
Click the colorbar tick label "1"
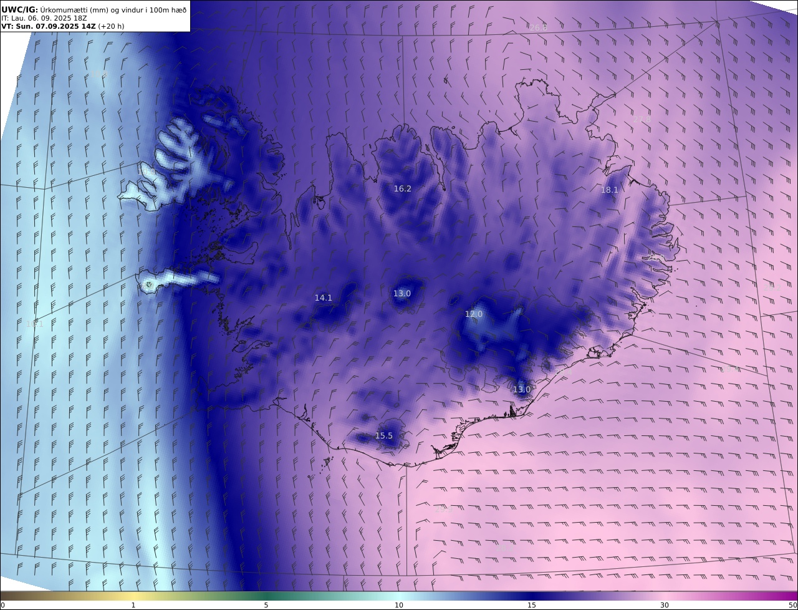[133, 605]
